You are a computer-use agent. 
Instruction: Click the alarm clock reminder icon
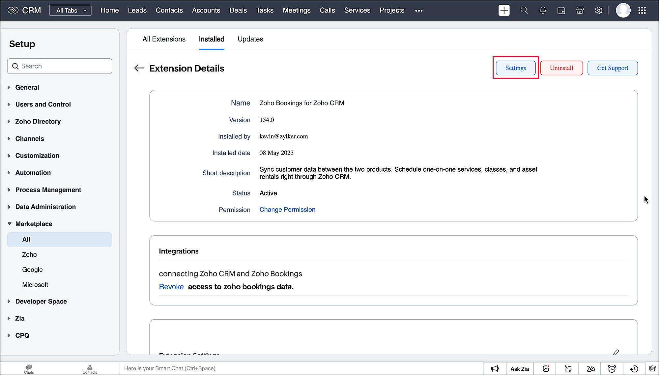(x=612, y=369)
